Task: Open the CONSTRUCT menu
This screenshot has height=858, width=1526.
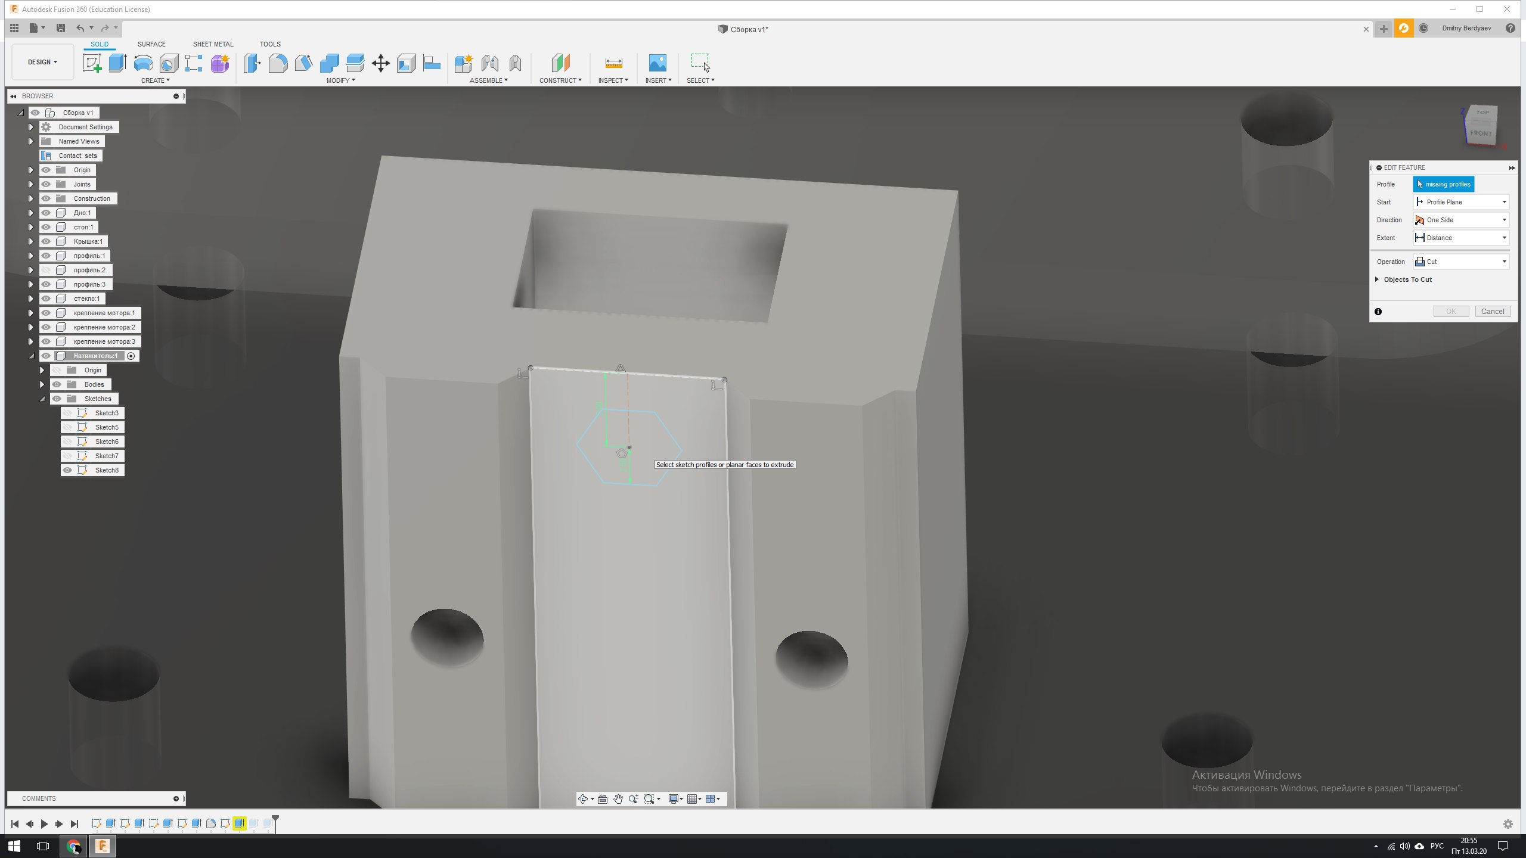Action: point(560,80)
